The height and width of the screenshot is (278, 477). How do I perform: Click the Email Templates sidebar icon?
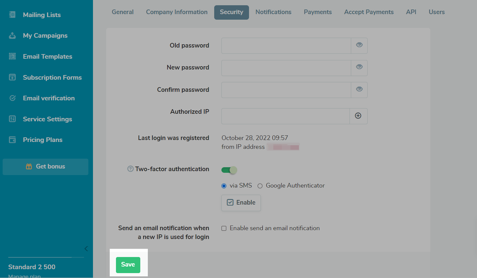[x=12, y=56]
